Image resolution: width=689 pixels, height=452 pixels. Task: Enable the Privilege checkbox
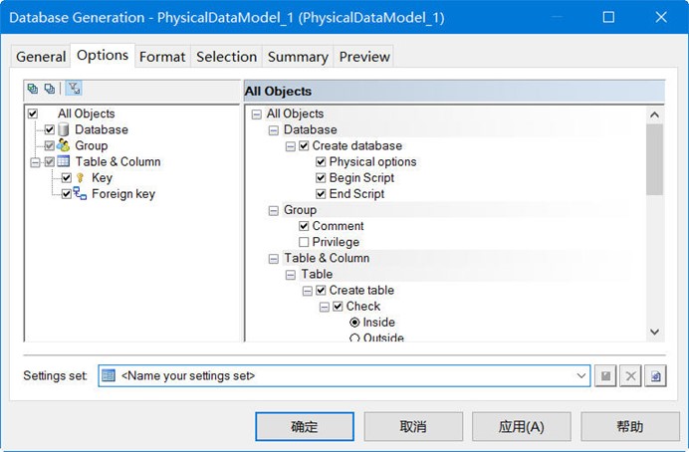click(304, 242)
